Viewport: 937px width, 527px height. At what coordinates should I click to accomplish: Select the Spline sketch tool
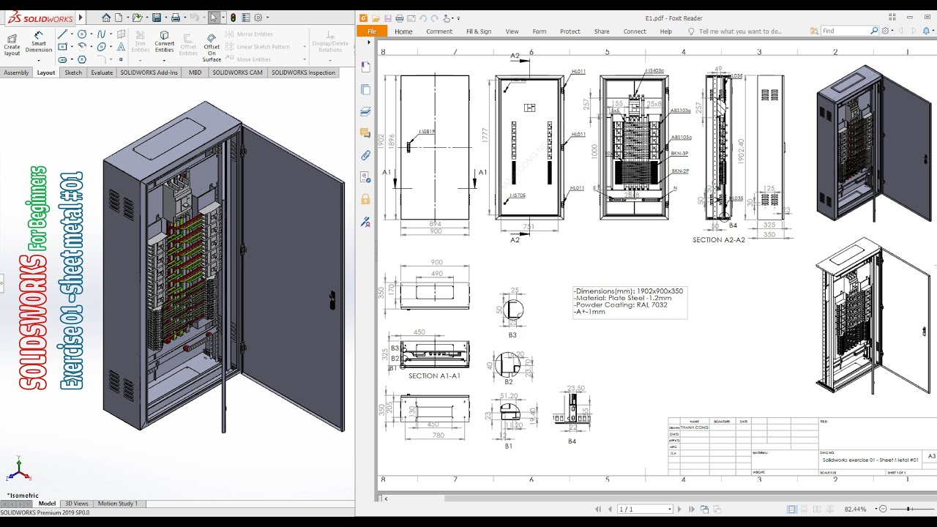[x=101, y=34]
